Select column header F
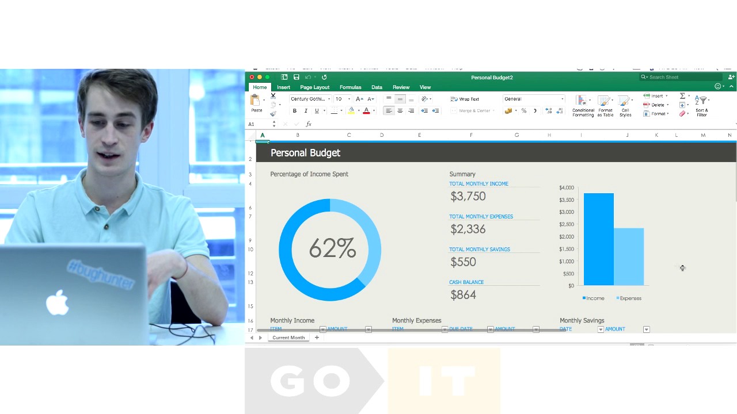The image size is (737, 414). [x=471, y=135]
